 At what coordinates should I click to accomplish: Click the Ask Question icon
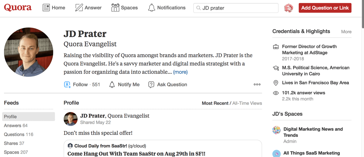[151, 85]
